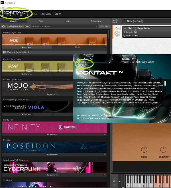Click the Manage Libraries button
This screenshot has width=171, height=188.
click(x=15, y=26)
